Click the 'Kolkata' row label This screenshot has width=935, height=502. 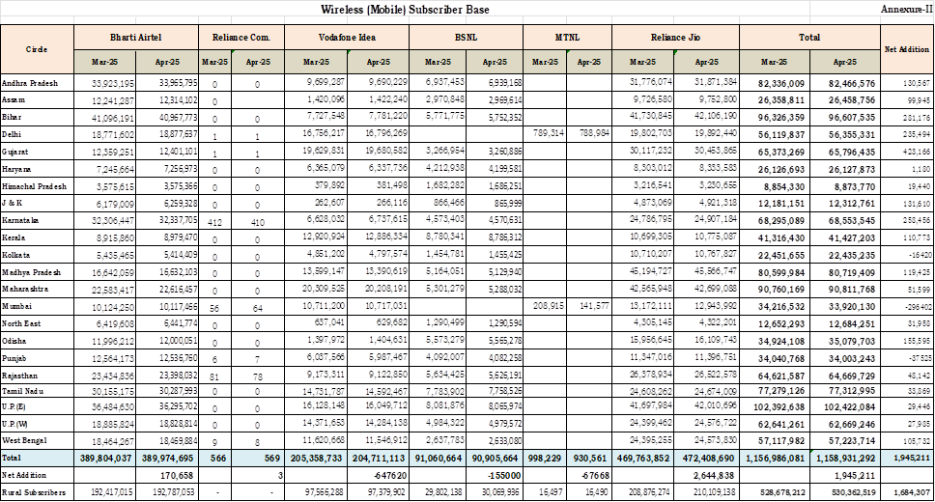click(16, 255)
